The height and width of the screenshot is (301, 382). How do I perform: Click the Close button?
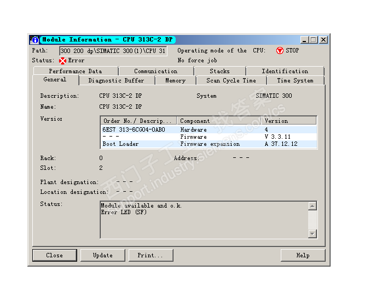coord(55,255)
